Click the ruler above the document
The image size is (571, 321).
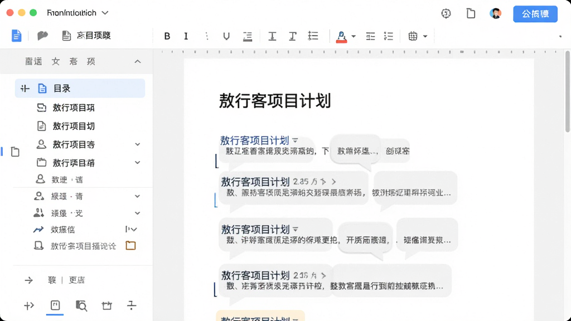[359, 52]
